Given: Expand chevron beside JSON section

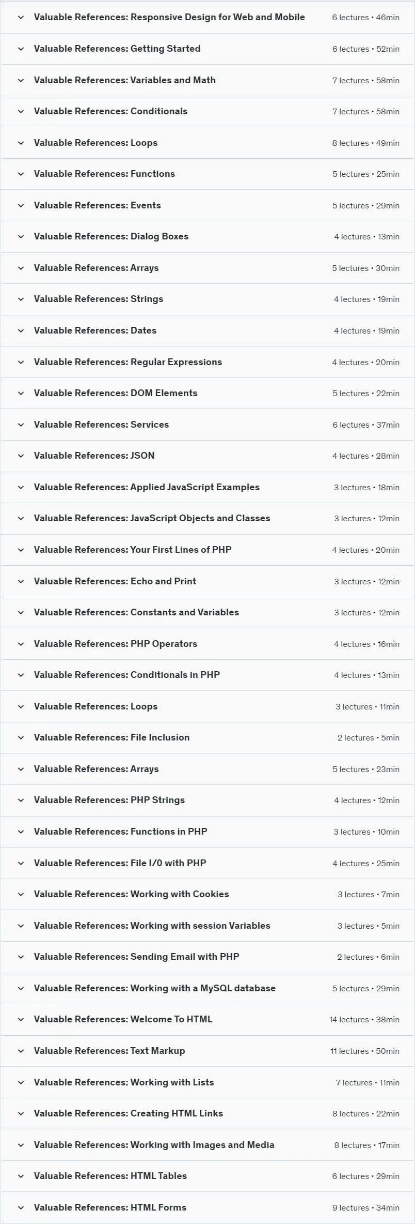Looking at the screenshot, I should [21, 456].
